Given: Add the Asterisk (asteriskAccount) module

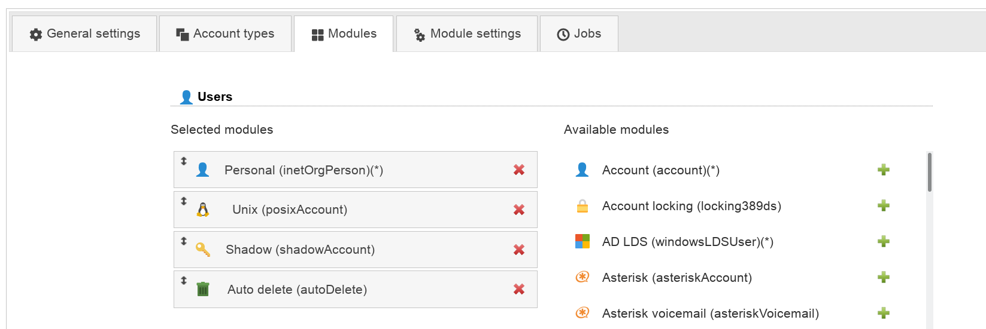Looking at the screenshot, I should (x=883, y=278).
